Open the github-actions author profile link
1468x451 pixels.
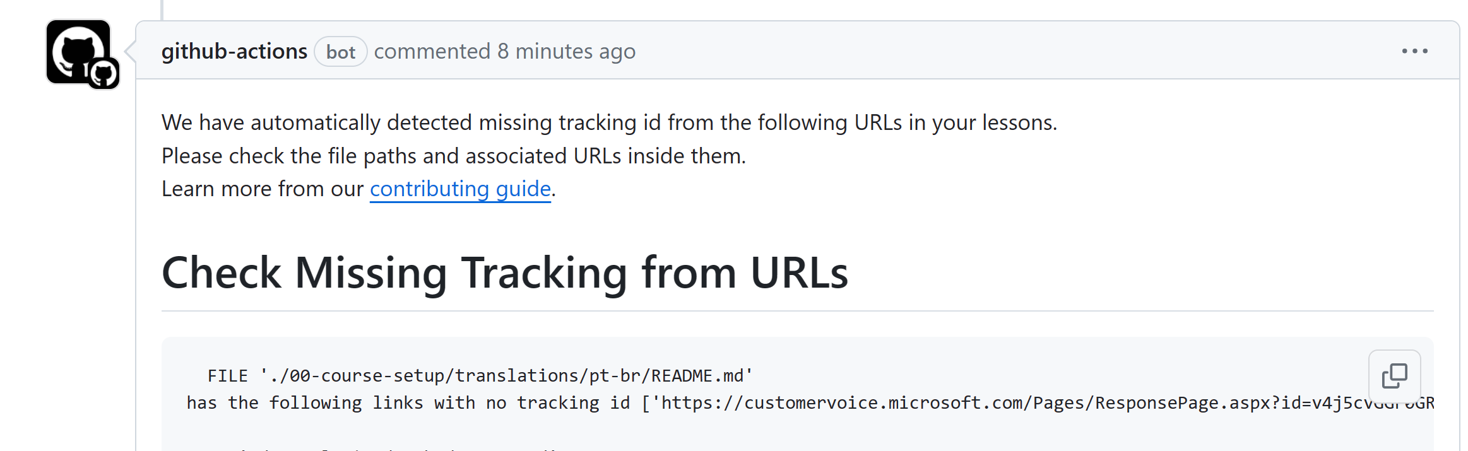(234, 51)
